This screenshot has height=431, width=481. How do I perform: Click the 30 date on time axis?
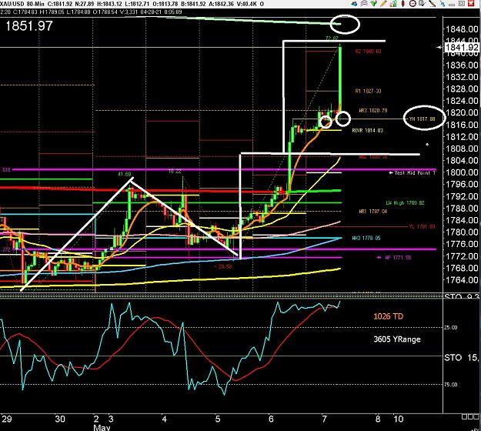[60, 419]
